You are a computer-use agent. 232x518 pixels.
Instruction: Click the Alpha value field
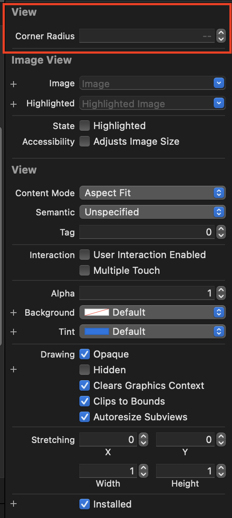[147, 293]
